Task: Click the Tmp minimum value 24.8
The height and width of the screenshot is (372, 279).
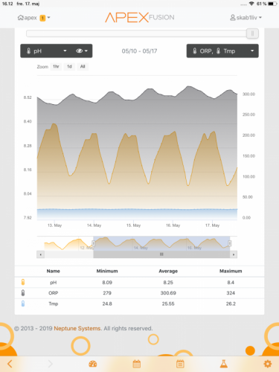Action: (107, 304)
